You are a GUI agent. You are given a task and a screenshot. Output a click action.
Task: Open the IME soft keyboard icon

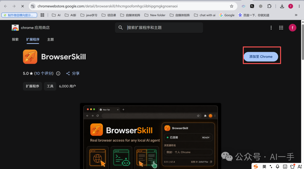[285, 166]
